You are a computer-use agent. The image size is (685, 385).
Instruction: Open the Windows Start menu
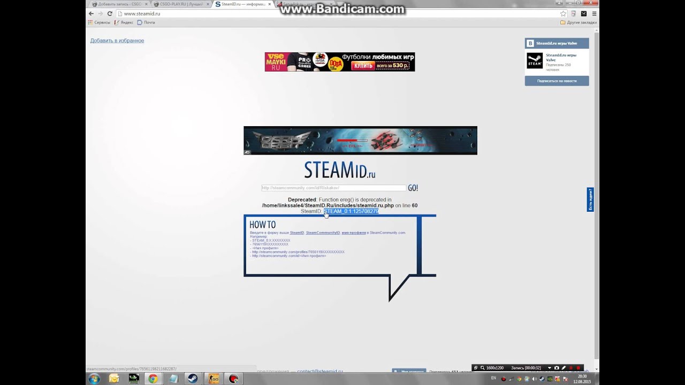coord(94,379)
